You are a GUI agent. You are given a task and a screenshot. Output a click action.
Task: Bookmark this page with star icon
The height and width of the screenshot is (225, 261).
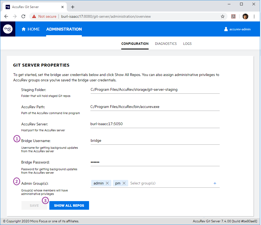point(222,16)
